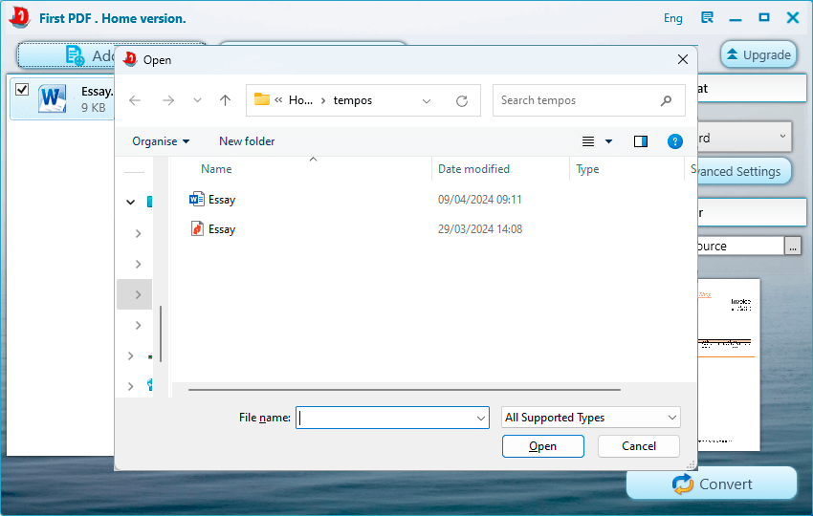Image resolution: width=813 pixels, height=516 pixels.
Task: Click the Convert button in First PDF
Action: tap(712, 484)
